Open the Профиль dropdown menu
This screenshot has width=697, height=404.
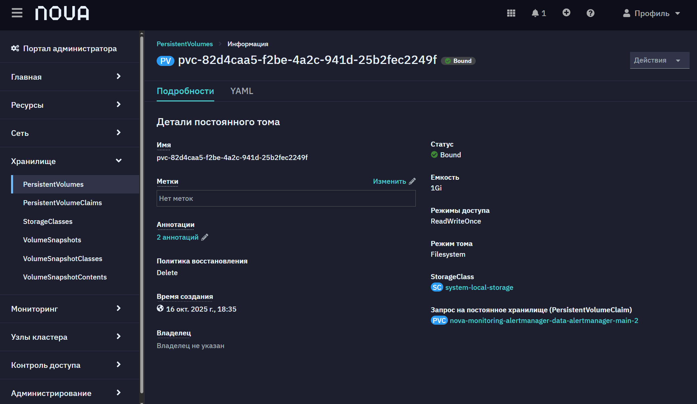pos(651,13)
